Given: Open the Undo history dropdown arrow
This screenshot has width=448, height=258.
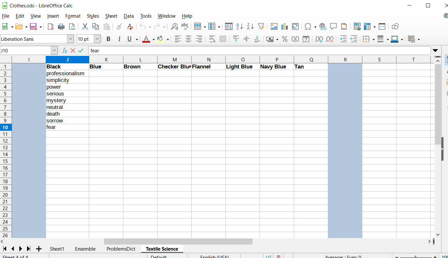Looking at the screenshot, I should 150,27.
